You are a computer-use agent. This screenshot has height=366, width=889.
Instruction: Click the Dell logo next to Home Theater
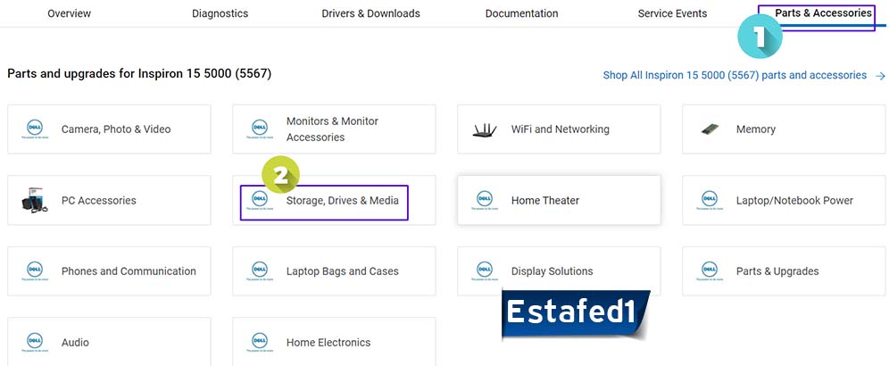click(484, 200)
